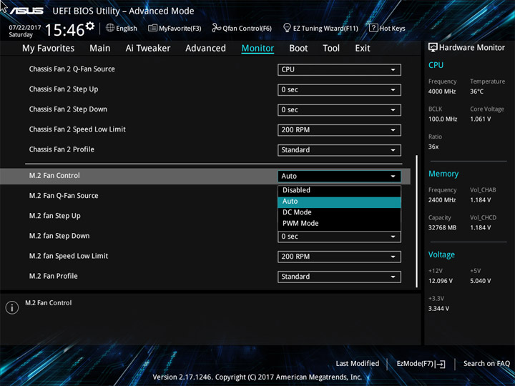515x386 pixels.
Task: Open M.2 Fan Profile dropdown
Action: (x=339, y=277)
